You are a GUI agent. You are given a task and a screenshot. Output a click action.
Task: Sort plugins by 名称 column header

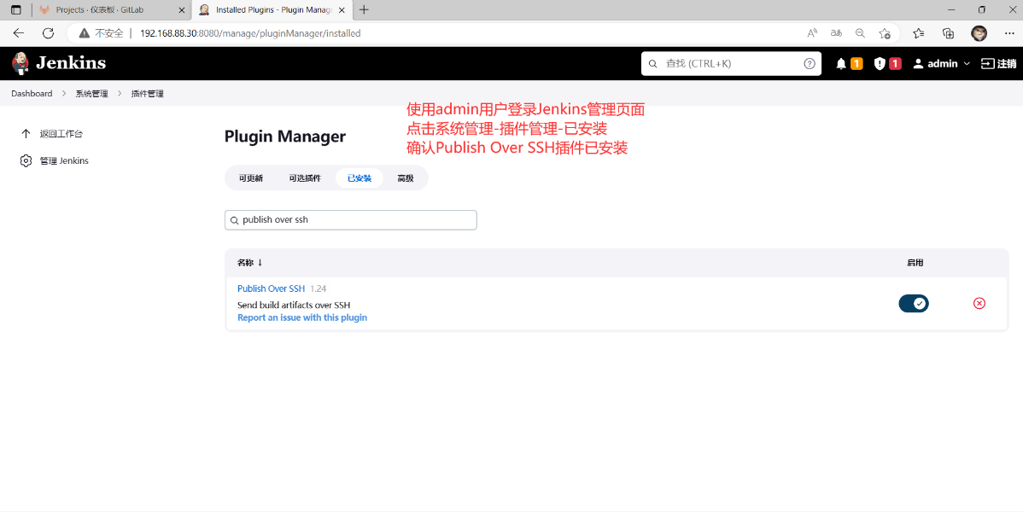[x=250, y=263]
